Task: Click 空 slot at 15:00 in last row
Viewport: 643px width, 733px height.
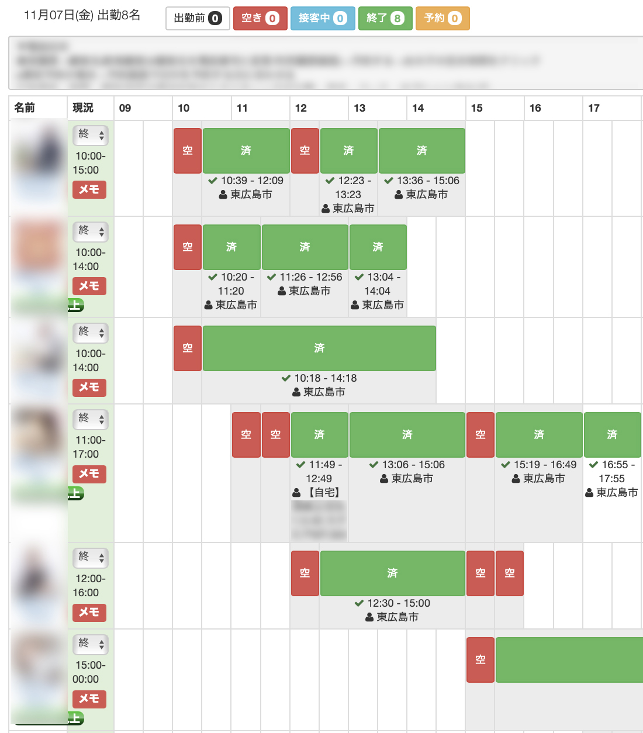Action: point(480,660)
